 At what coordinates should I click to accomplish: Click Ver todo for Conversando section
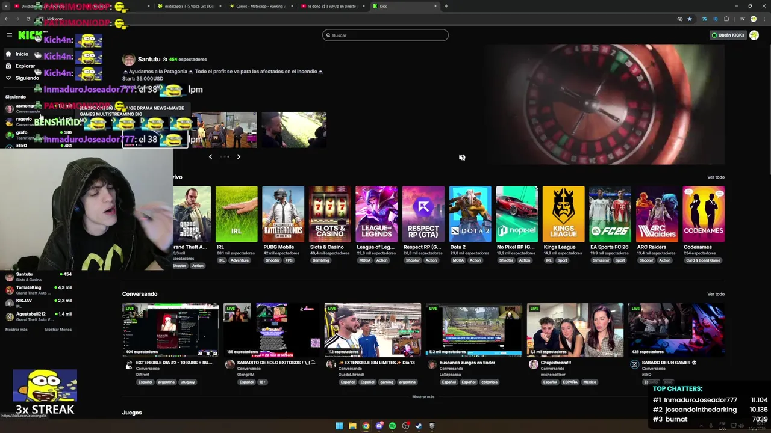click(x=716, y=294)
